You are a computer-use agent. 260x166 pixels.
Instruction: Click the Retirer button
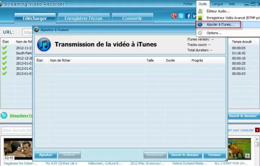click(x=69, y=155)
